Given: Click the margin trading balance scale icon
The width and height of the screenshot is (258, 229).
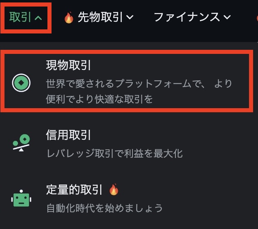Looking at the screenshot, I should tap(21, 143).
